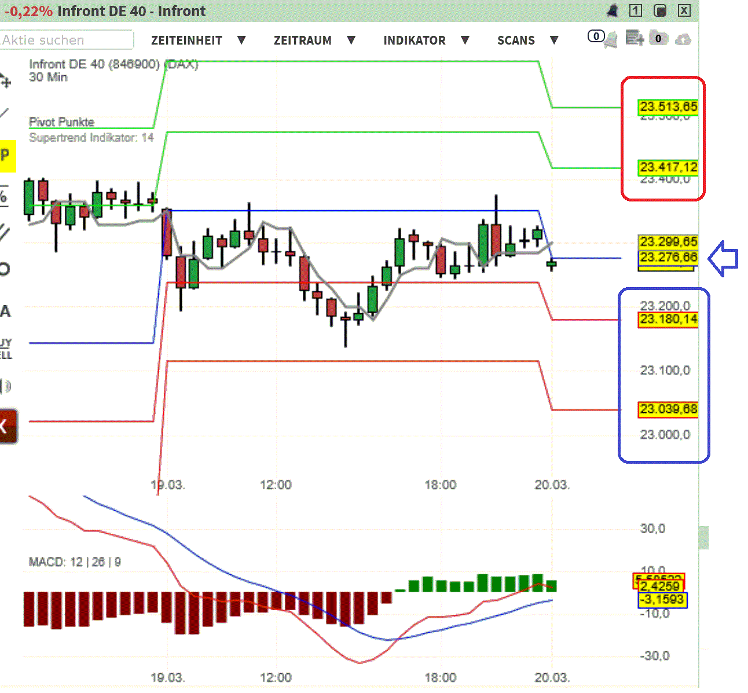This screenshot has width=748, height=693.
Task: Click the price alert bell icon
Action: [x=610, y=38]
